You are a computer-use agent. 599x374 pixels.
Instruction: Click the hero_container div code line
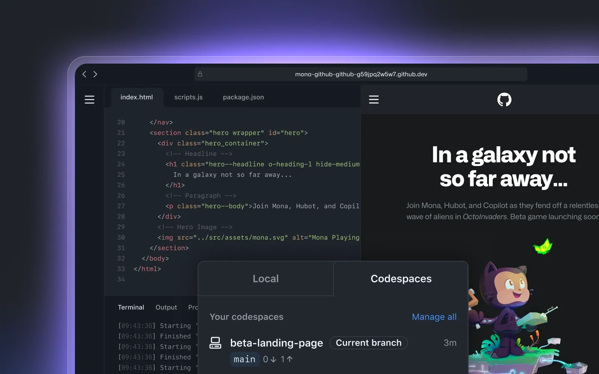click(213, 143)
